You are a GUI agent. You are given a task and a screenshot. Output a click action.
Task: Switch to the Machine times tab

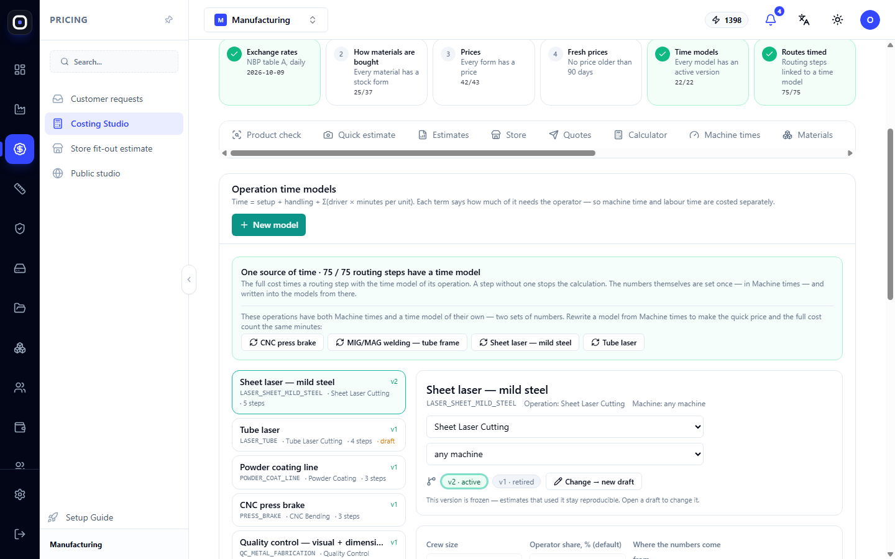coord(725,135)
